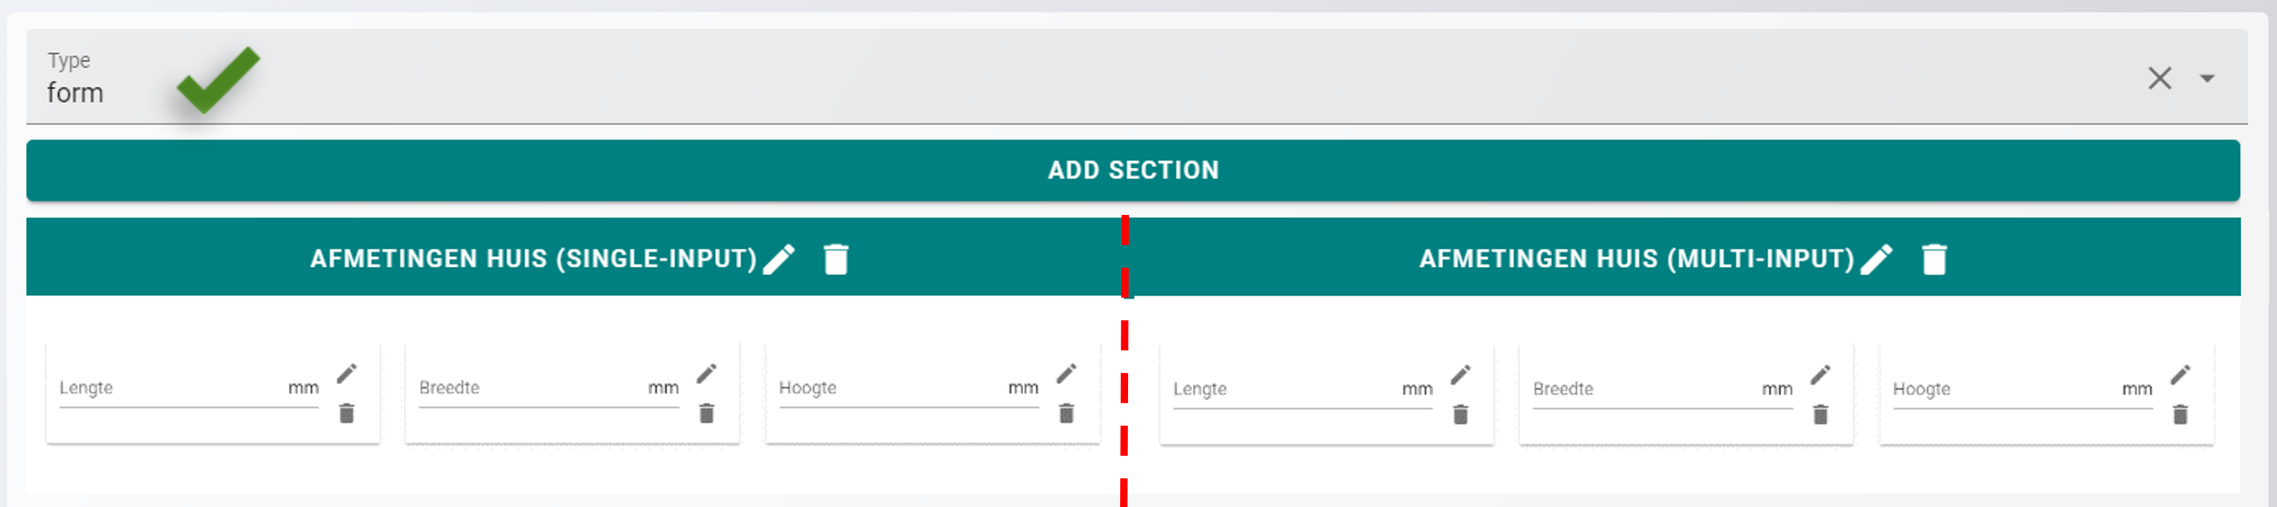Delete the single-input Afmetingen Huis section

coord(835,259)
